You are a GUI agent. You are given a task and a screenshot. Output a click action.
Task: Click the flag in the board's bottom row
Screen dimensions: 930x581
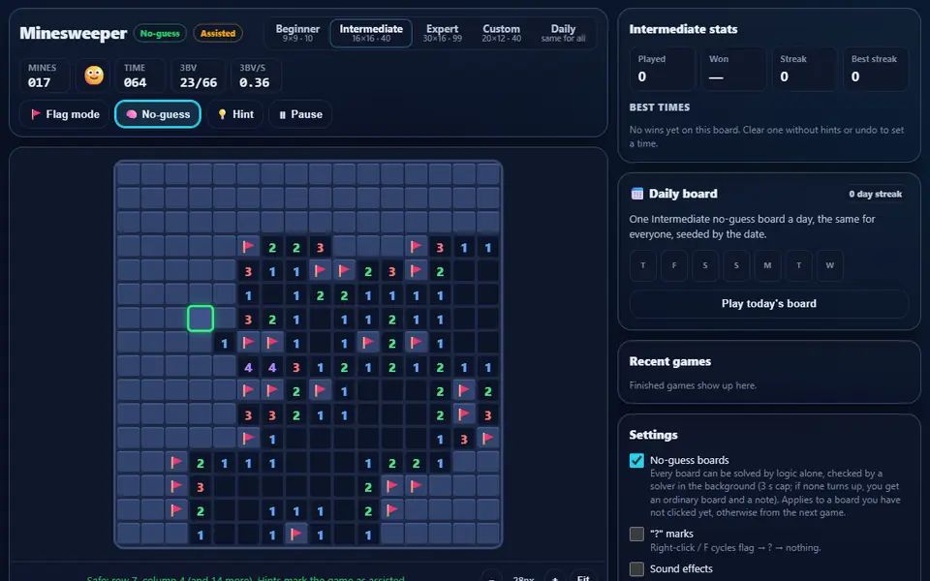[296, 535]
